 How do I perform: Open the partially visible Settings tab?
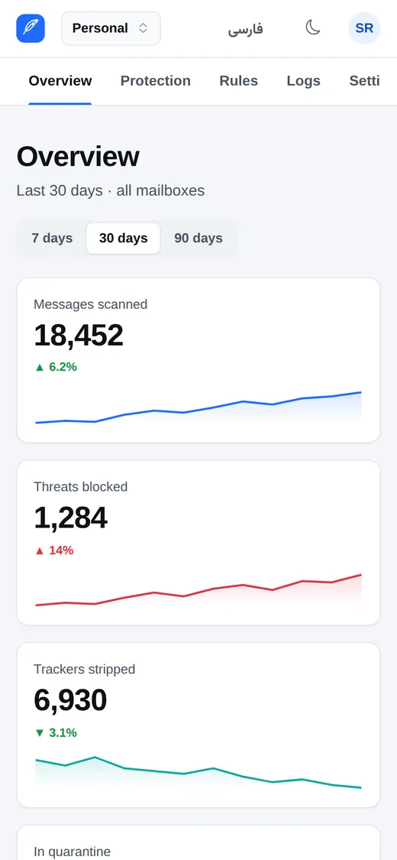click(x=365, y=81)
